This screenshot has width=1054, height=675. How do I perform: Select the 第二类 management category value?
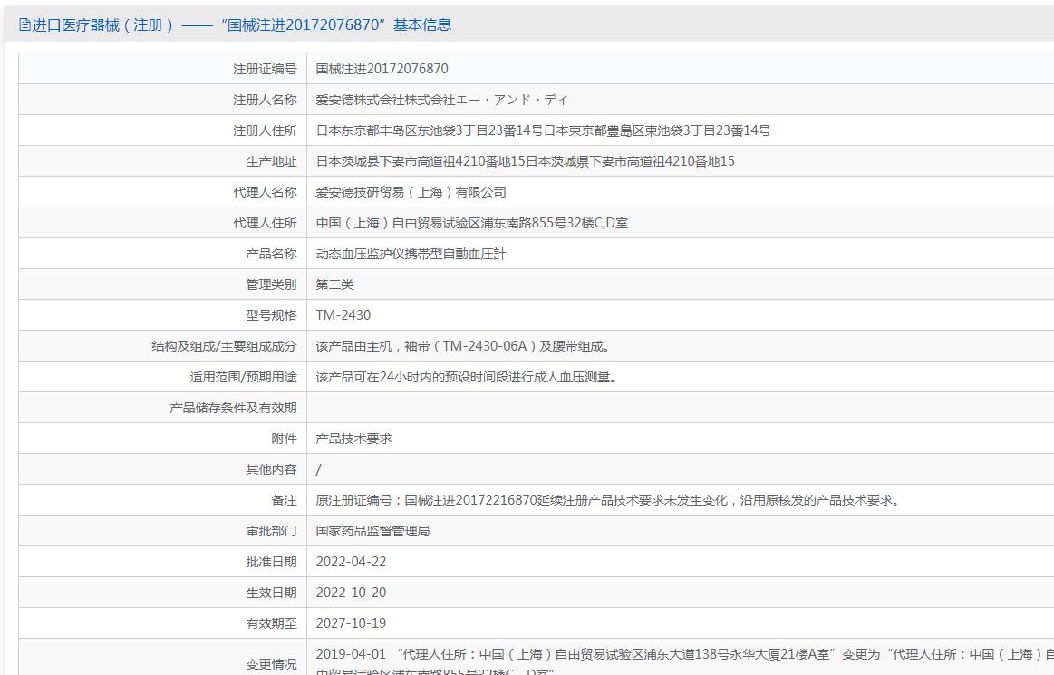pos(334,284)
